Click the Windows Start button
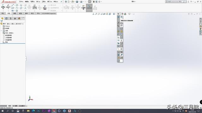 click(3, 111)
